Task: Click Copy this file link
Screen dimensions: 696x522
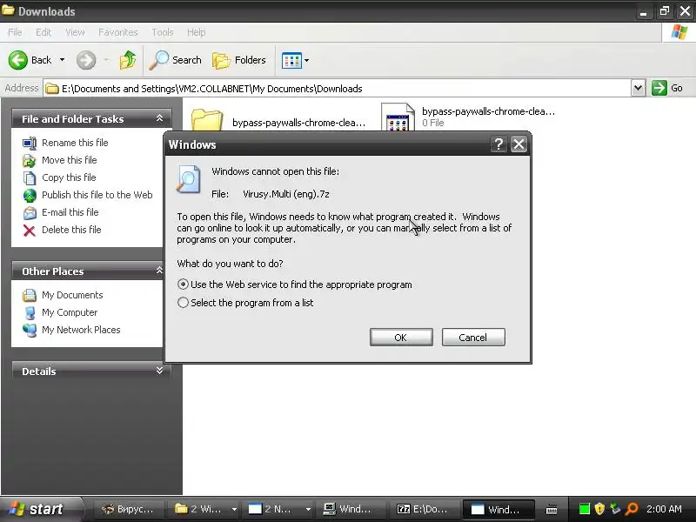Action: click(69, 177)
